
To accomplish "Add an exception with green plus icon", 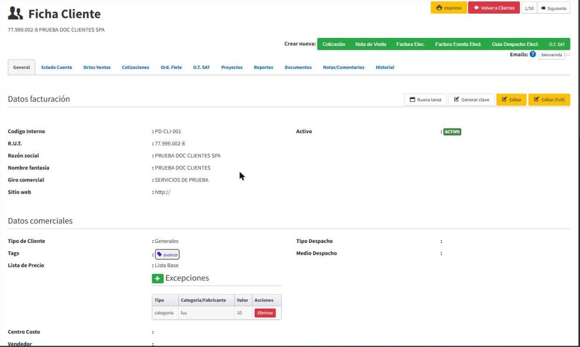I will pyautogui.click(x=157, y=279).
